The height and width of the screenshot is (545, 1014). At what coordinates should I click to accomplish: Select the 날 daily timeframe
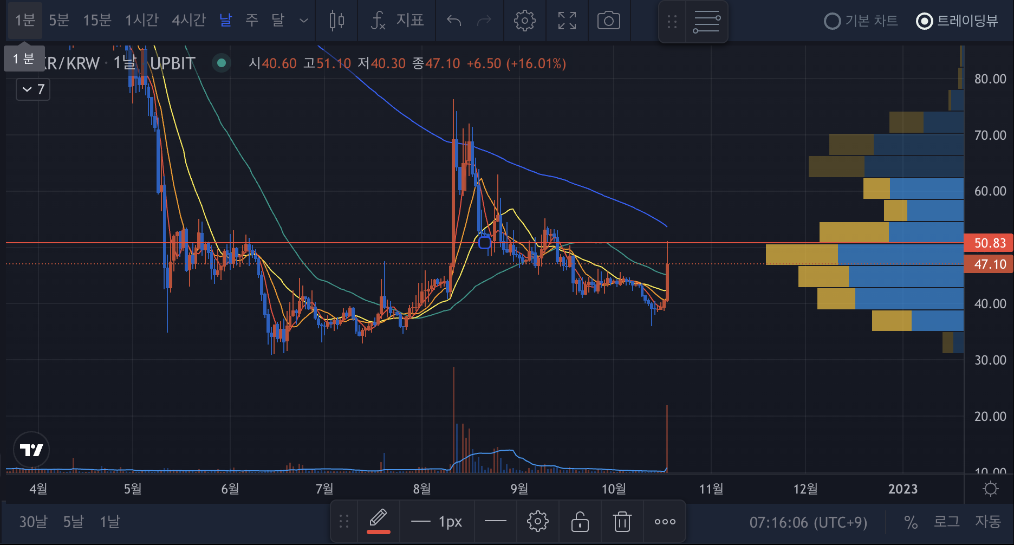point(225,21)
